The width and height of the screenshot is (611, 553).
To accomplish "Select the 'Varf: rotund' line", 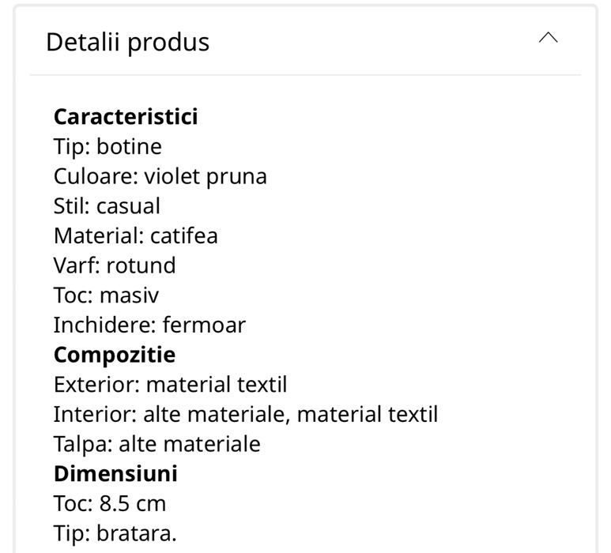I will pyautogui.click(x=115, y=265).
